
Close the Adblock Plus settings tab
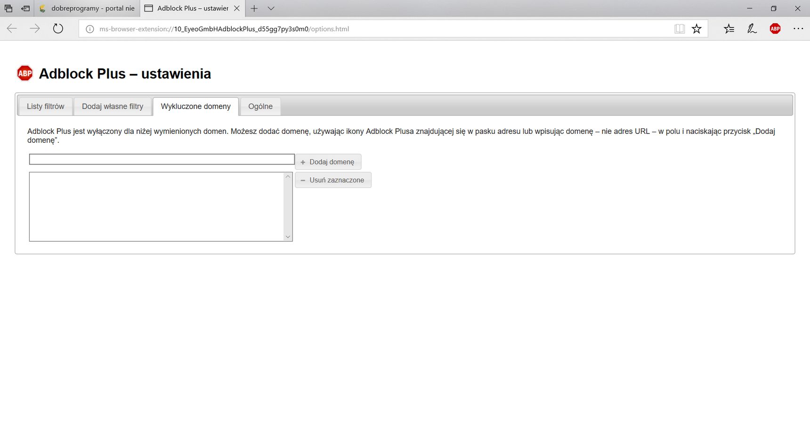(237, 8)
